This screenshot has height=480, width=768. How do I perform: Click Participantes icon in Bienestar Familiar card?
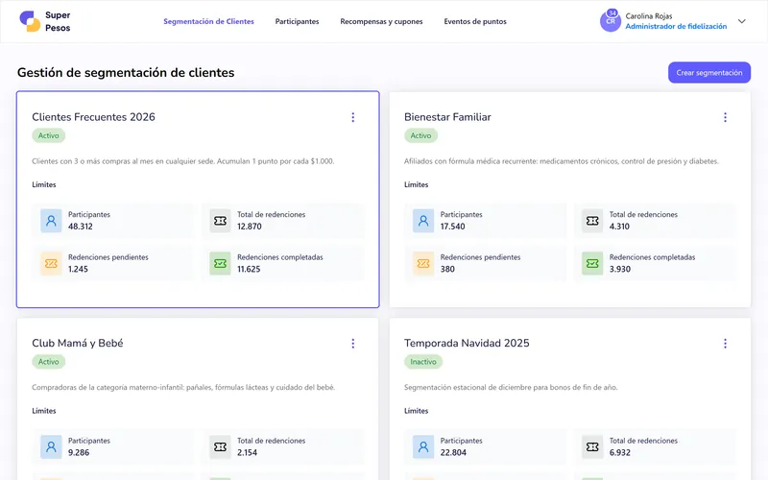[x=423, y=221]
